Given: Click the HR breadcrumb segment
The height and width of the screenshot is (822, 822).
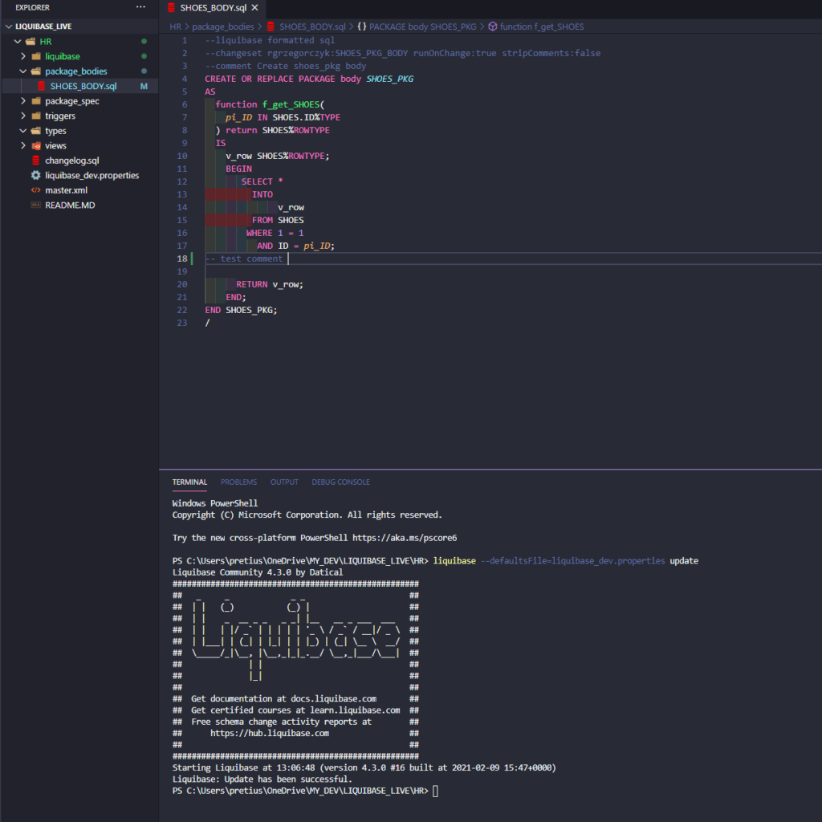Looking at the screenshot, I should point(176,26).
